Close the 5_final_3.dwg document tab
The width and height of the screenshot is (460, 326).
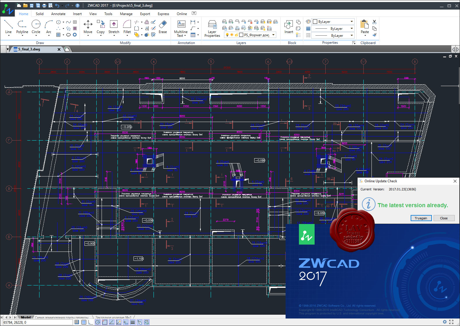tap(59, 49)
